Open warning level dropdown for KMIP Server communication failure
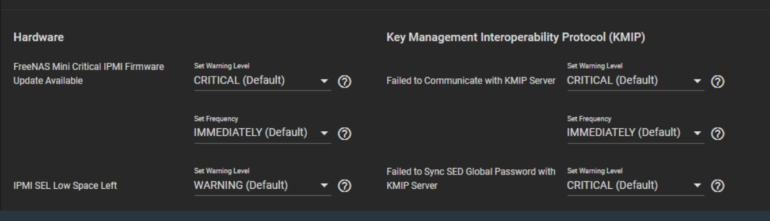 (x=635, y=81)
